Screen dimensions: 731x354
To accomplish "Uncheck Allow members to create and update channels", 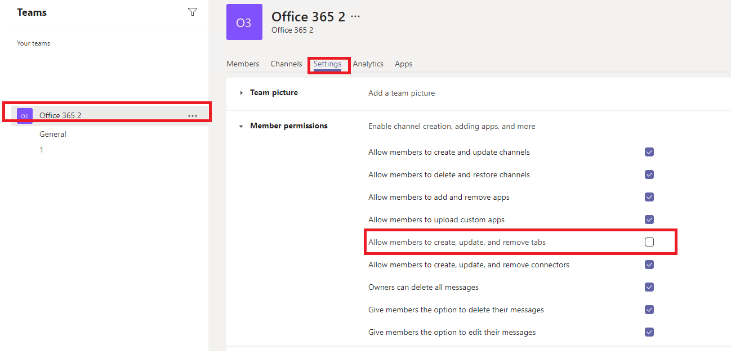I will click(x=649, y=152).
